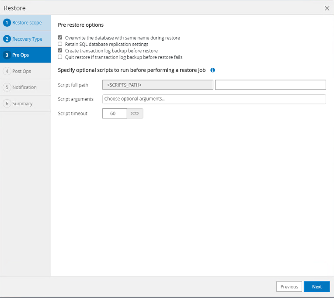This screenshot has width=334, height=298.
Task: Open the Script arguments chooser field
Action: tap(214, 99)
